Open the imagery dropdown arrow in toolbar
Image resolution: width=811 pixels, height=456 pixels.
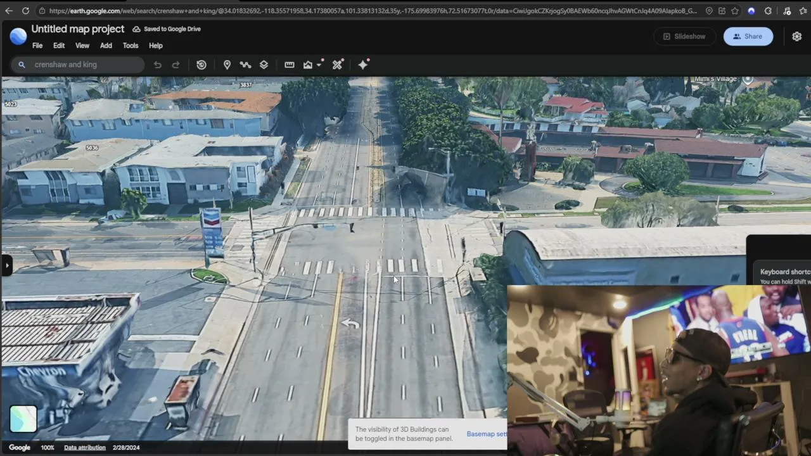click(319, 65)
